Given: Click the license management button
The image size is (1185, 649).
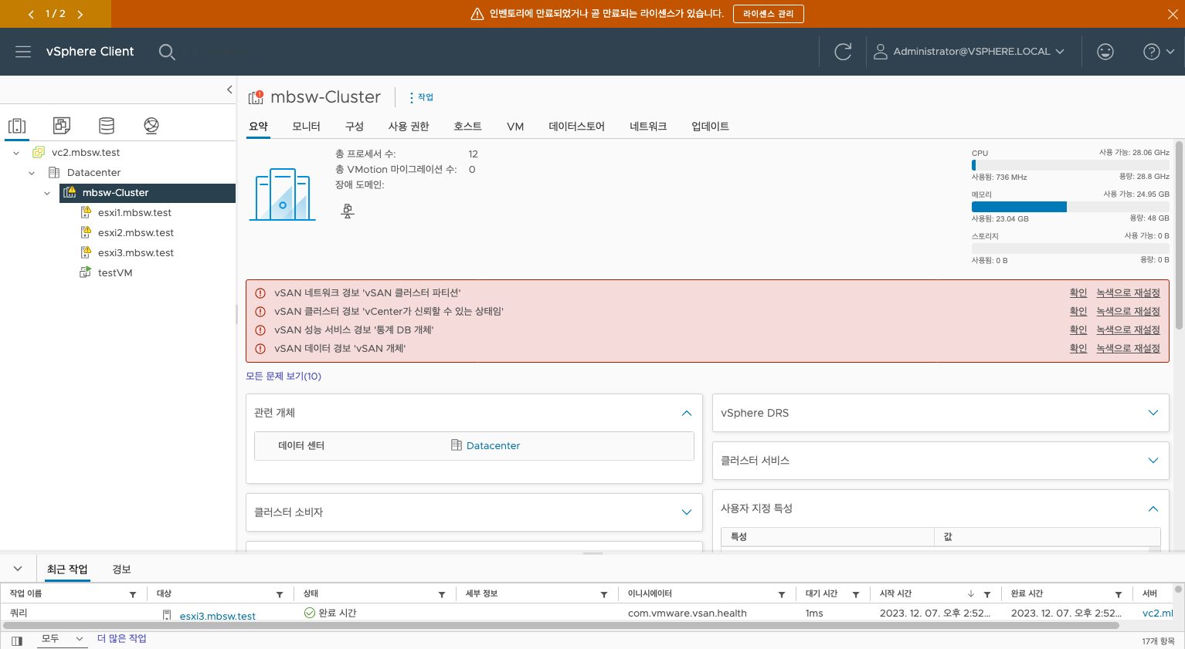Looking at the screenshot, I should pos(768,14).
